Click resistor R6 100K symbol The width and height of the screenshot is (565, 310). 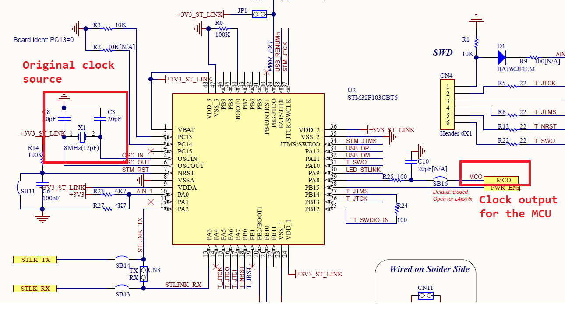(x=223, y=28)
